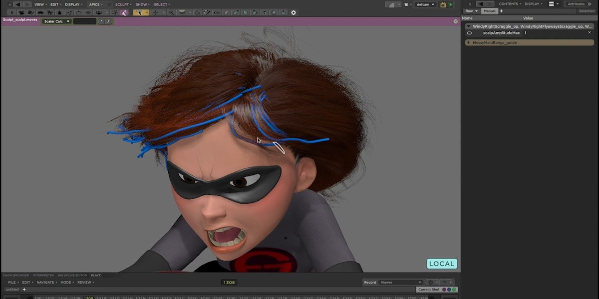The height and width of the screenshot is (299, 599).
Task: Close the Sculpt_sculpt.moves purple bar
Action: click(x=455, y=21)
